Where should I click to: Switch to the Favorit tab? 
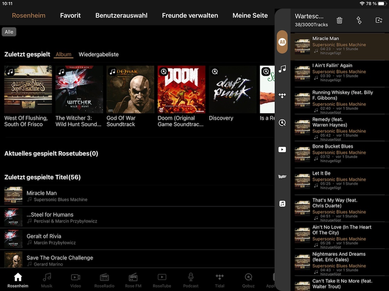click(x=70, y=15)
